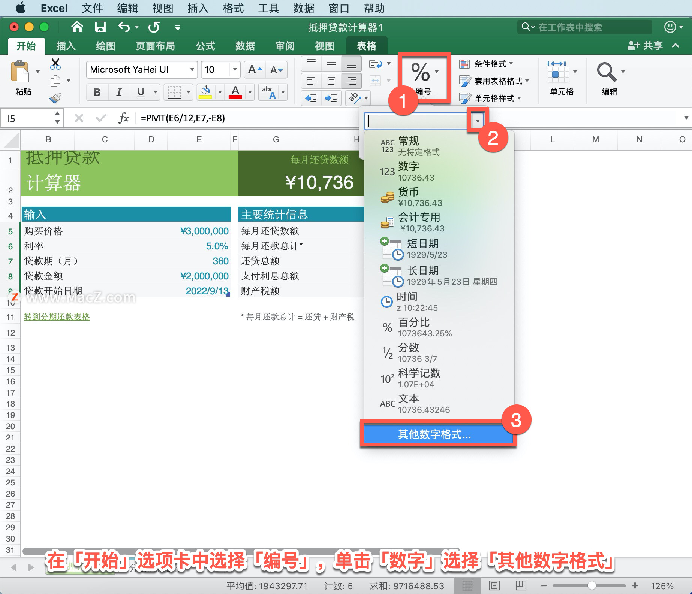Align text to top
The image size is (692, 594).
[311, 64]
